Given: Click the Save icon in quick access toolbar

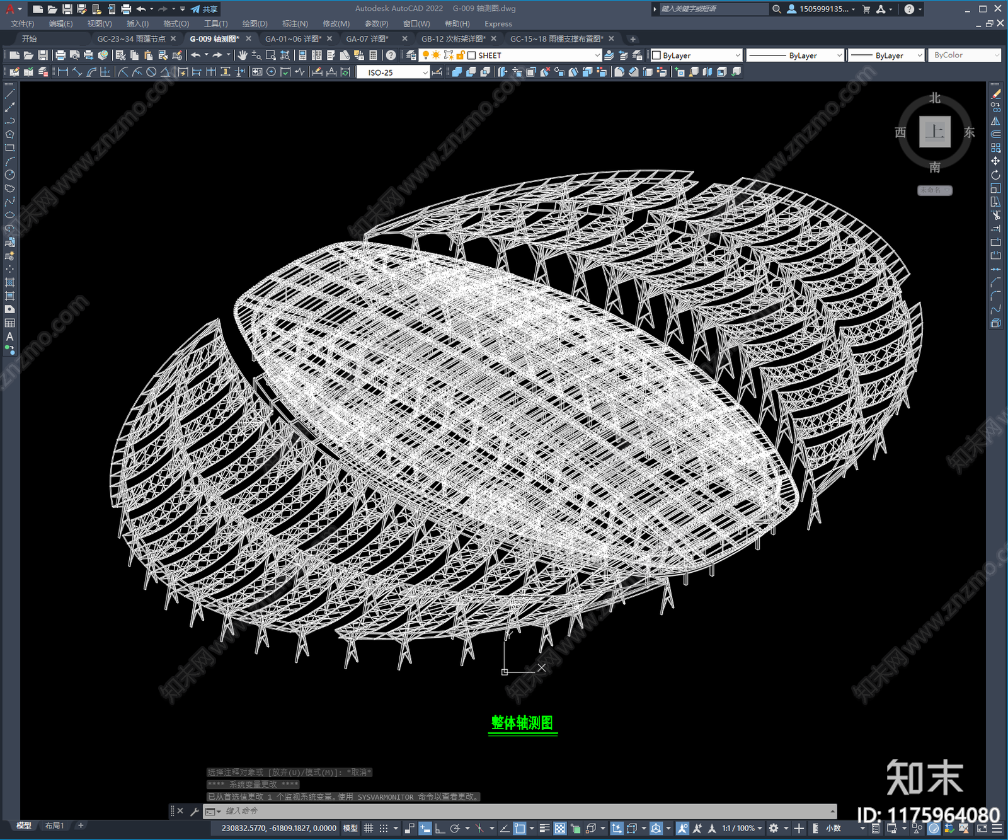Looking at the screenshot, I should (67, 9).
